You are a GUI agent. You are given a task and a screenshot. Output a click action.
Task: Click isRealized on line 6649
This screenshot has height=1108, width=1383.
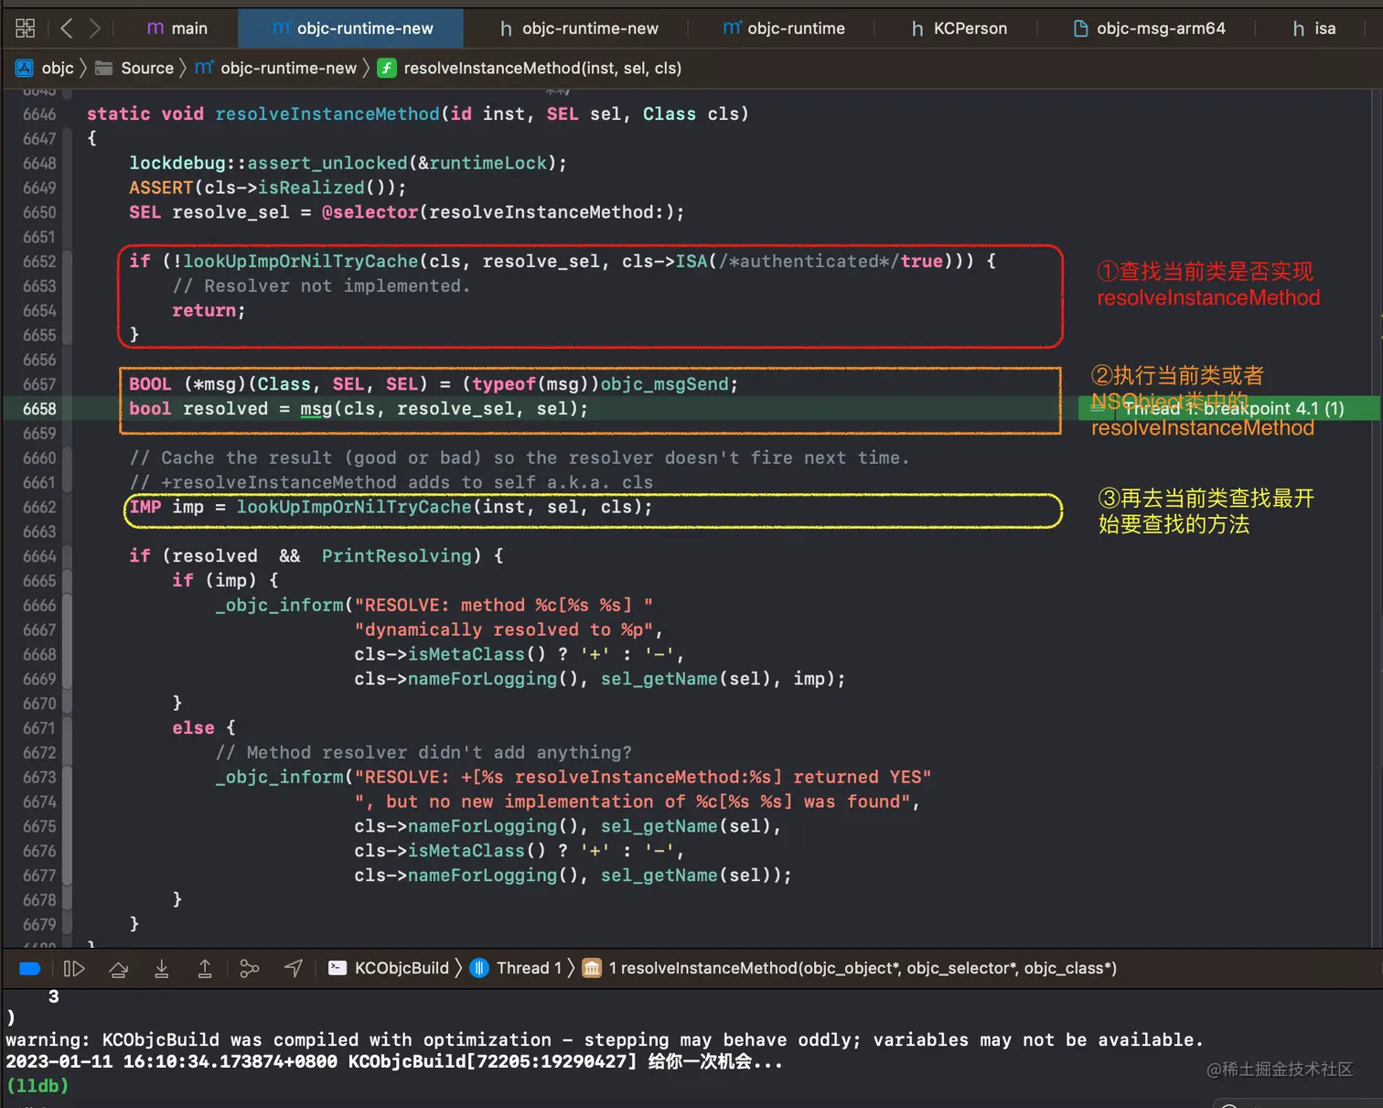(311, 188)
